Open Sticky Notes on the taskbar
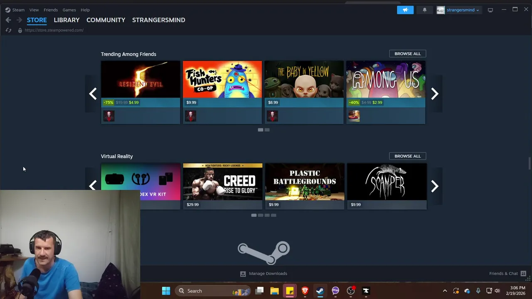Screen dimensions: 532x299 [290, 291]
